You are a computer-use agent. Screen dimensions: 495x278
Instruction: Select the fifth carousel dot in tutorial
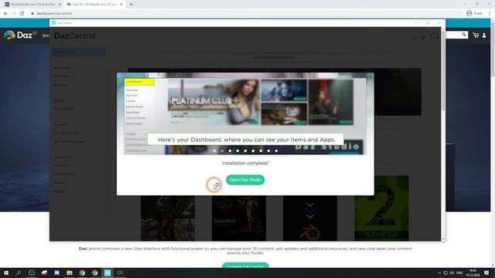(x=245, y=151)
